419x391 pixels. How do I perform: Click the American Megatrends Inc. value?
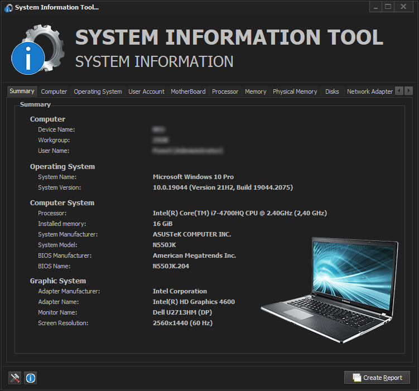(x=194, y=255)
